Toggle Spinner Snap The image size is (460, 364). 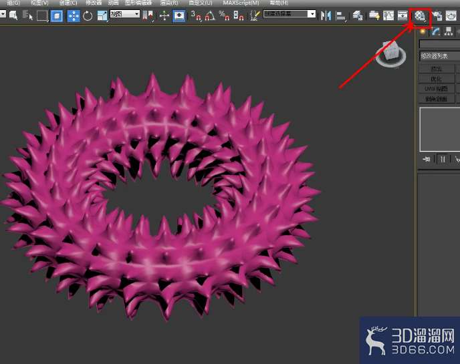pos(238,15)
